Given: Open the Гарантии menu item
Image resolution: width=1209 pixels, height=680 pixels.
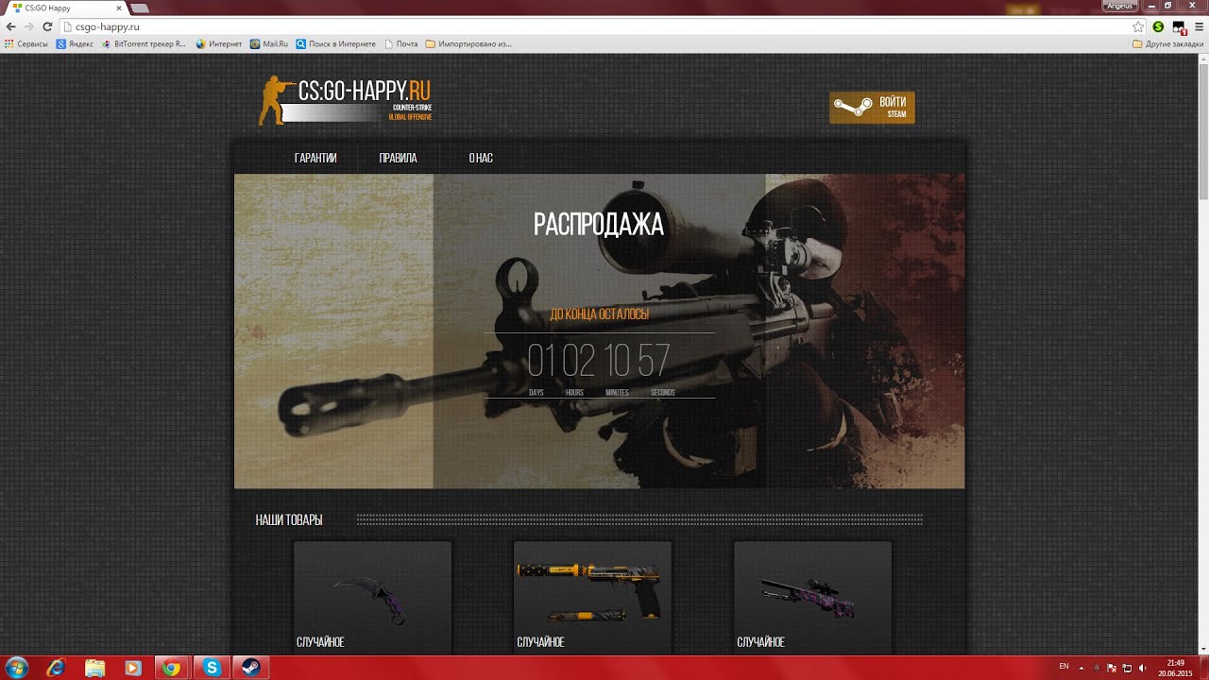Looking at the screenshot, I should (315, 158).
